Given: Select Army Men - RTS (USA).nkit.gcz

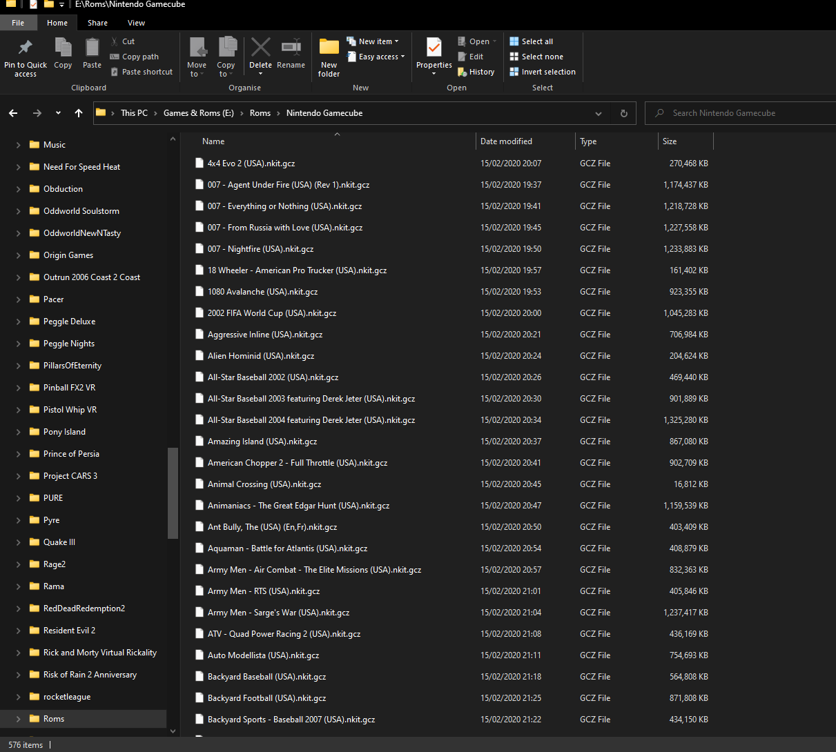Looking at the screenshot, I should tap(264, 591).
